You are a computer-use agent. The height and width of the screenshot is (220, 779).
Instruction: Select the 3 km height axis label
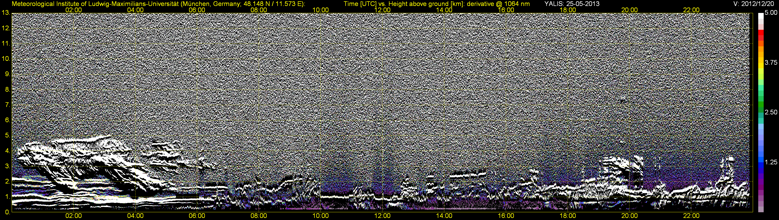click(7, 166)
